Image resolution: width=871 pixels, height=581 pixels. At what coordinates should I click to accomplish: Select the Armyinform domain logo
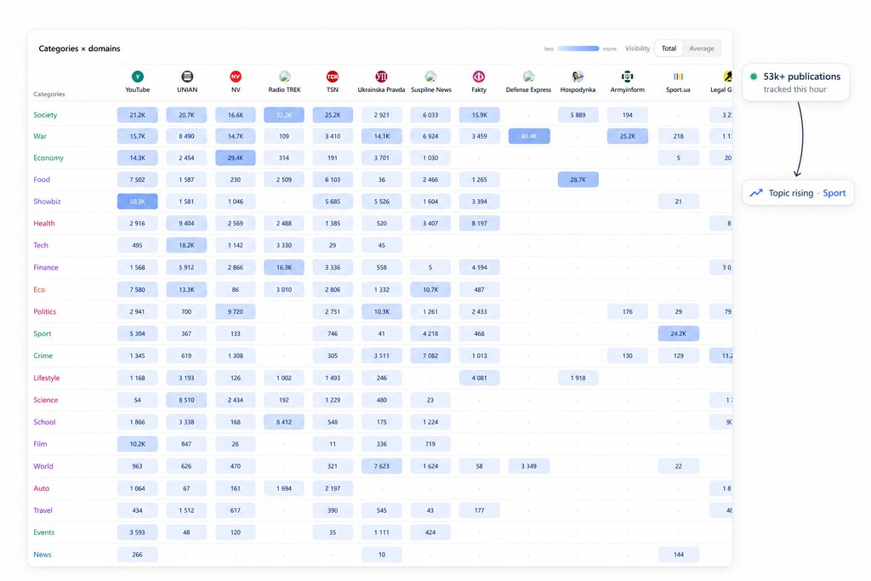[x=627, y=77]
